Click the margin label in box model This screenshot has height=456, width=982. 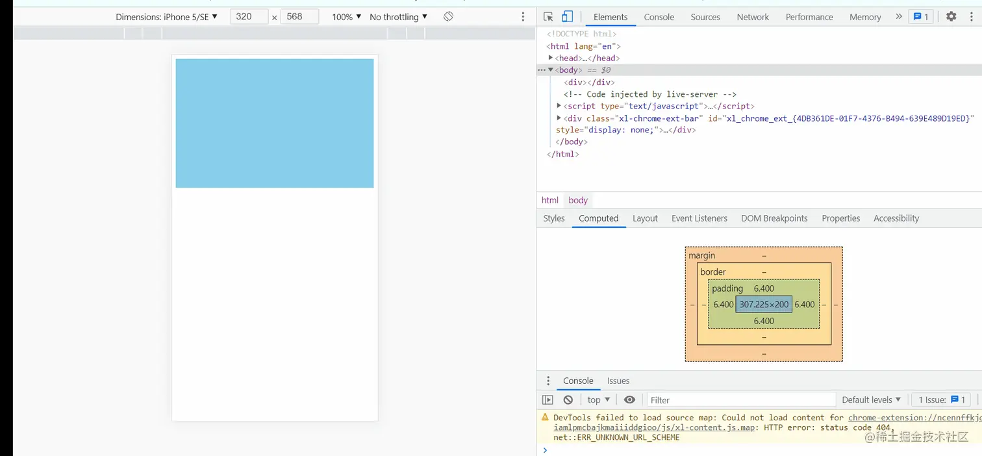(x=701, y=255)
